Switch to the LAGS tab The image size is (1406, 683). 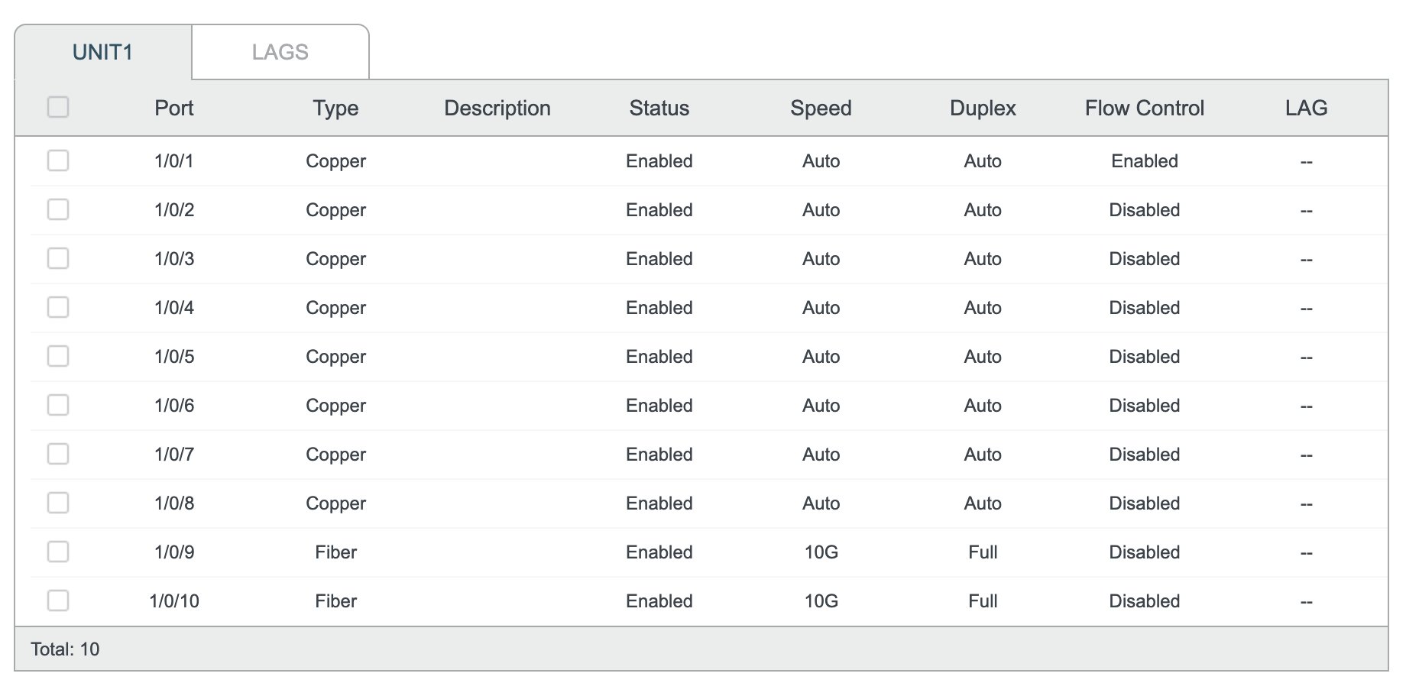point(280,52)
